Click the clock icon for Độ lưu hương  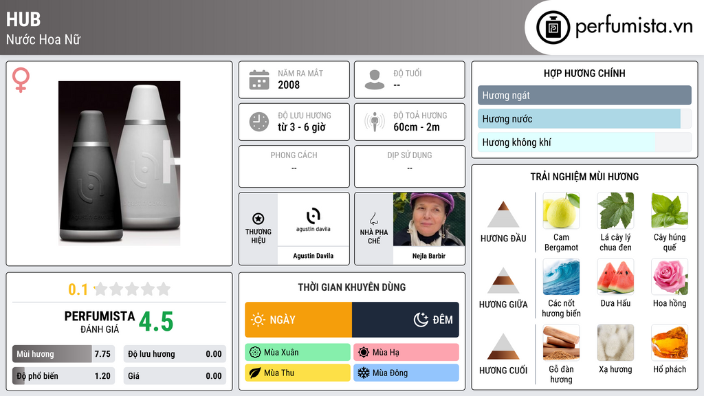(x=259, y=122)
